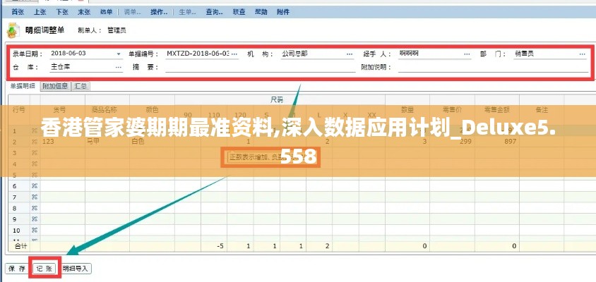The height and width of the screenshot is (282, 596).
Task: Click row number 7
Action: coord(15,197)
